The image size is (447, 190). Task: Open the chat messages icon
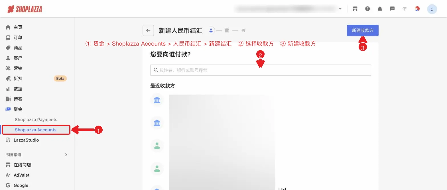pos(392,9)
